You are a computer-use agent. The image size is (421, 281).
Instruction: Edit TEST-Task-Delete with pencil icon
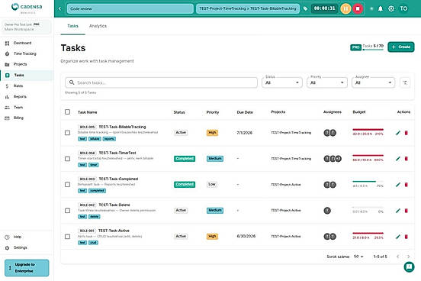[x=398, y=211]
